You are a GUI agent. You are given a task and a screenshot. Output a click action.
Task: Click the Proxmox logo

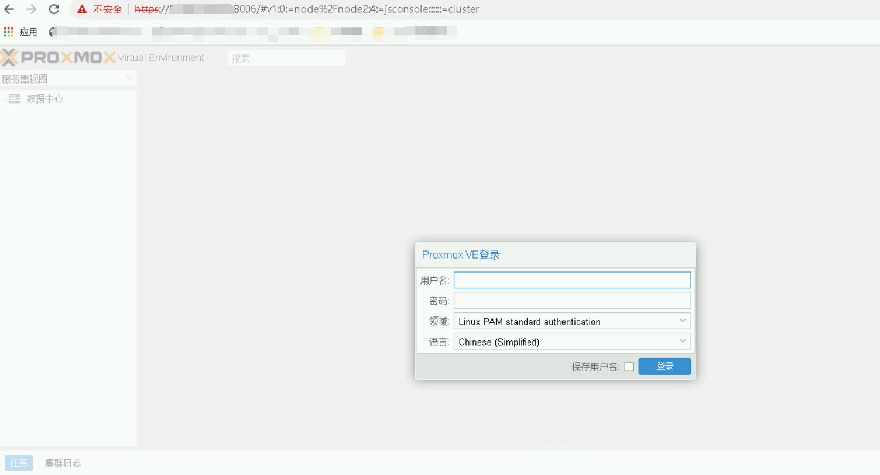(x=58, y=57)
